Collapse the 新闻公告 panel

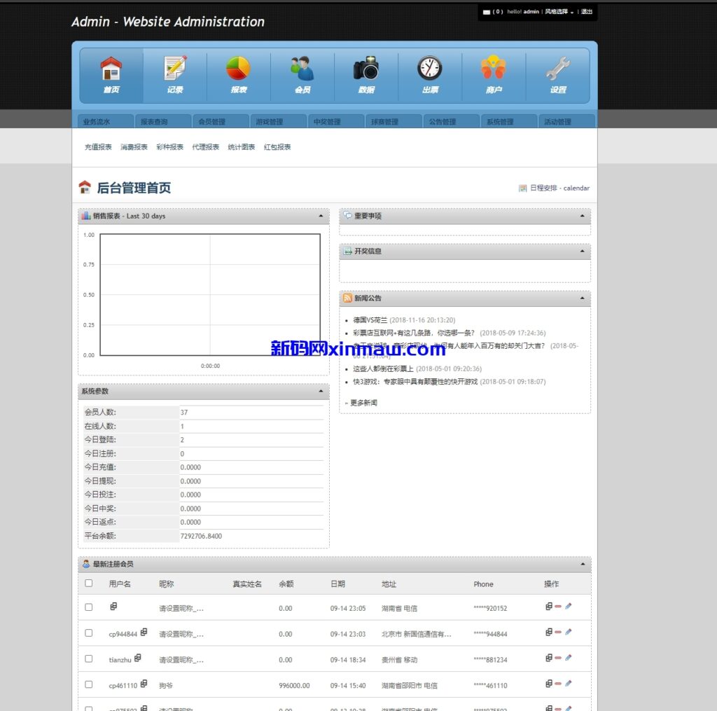tap(582, 298)
